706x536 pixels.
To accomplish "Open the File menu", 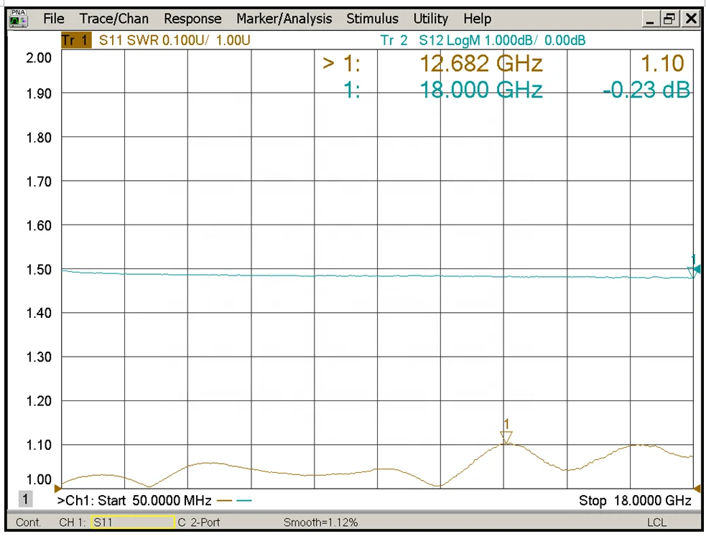I will coord(54,19).
